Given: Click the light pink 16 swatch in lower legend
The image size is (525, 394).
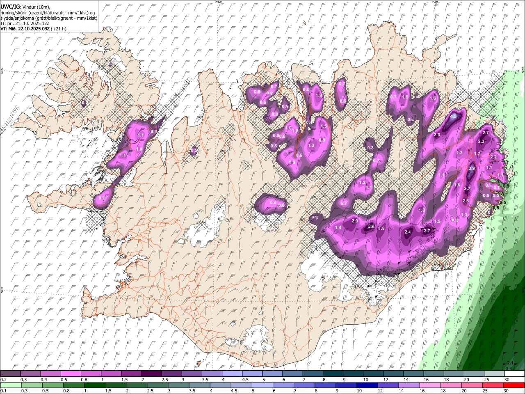Looking at the screenshot, I should pyautogui.click(x=430, y=385).
